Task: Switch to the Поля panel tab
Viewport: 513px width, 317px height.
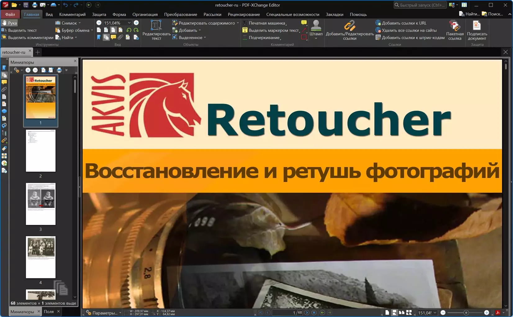Action: tap(49, 311)
